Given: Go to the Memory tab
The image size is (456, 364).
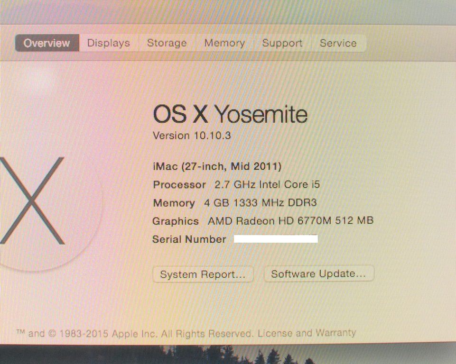Looking at the screenshot, I should 224,43.
